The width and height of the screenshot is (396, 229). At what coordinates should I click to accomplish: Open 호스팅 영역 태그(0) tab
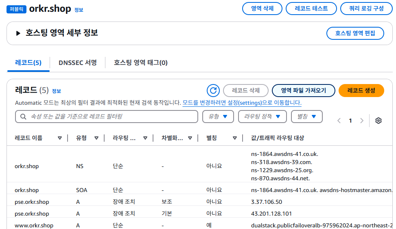pyautogui.click(x=140, y=63)
